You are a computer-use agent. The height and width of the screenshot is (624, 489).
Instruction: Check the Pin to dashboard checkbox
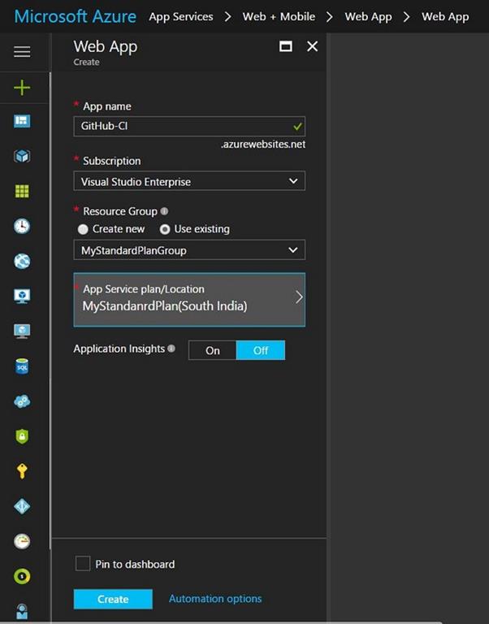(x=83, y=564)
